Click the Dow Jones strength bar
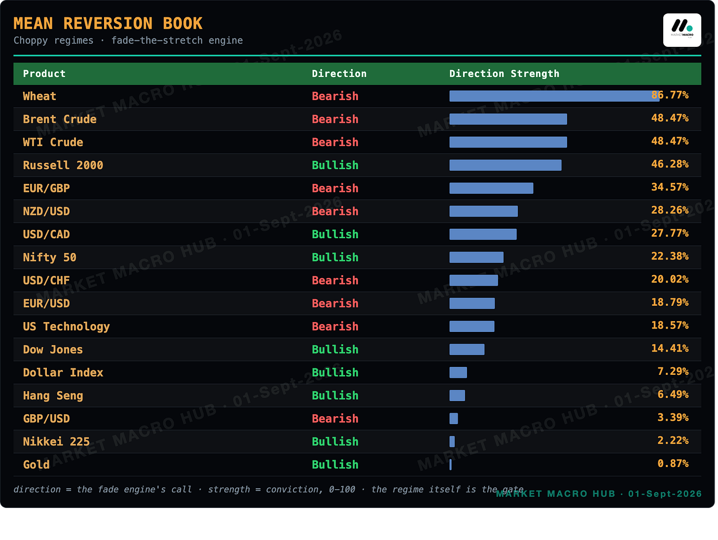Screen dimensions: 718x540 click(x=467, y=350)
